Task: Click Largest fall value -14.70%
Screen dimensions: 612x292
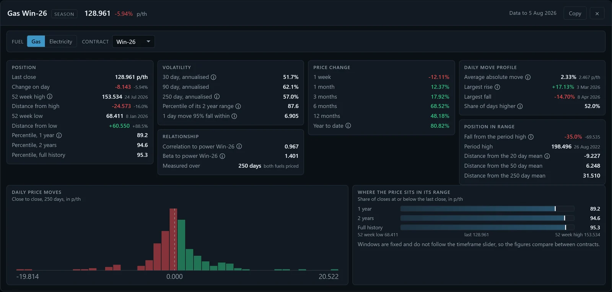Action: [565, 97]
